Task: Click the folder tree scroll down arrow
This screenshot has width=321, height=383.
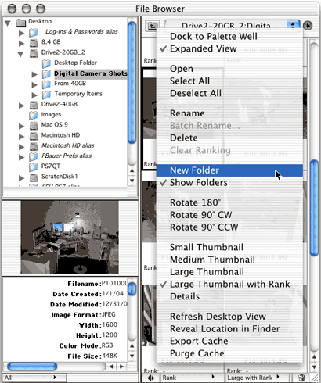Action: 132,181
